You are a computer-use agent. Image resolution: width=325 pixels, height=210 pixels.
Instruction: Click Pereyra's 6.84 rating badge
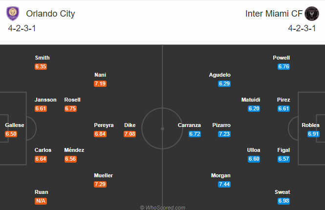click(x=100, y=134)
